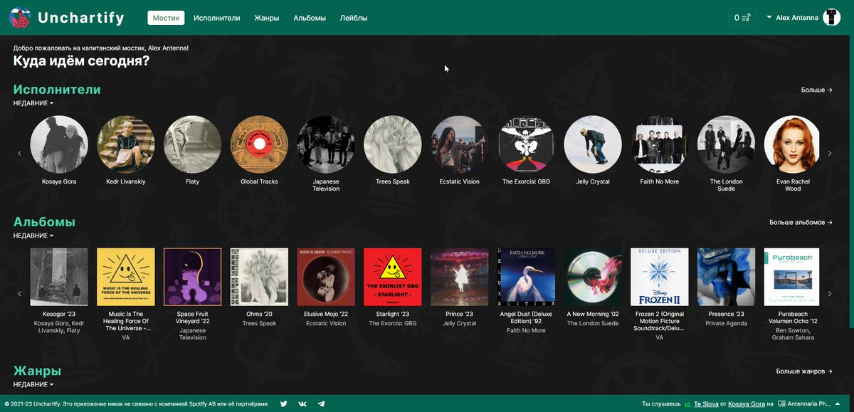Open the Alex Antenna profile avatar
Screen dimensions: 854x412
click(832, 18)
